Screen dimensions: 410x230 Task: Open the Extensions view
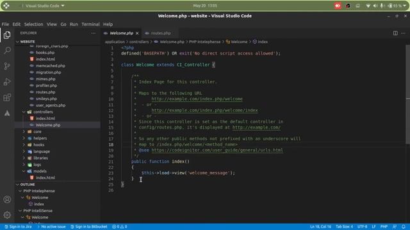click(7, 98)
